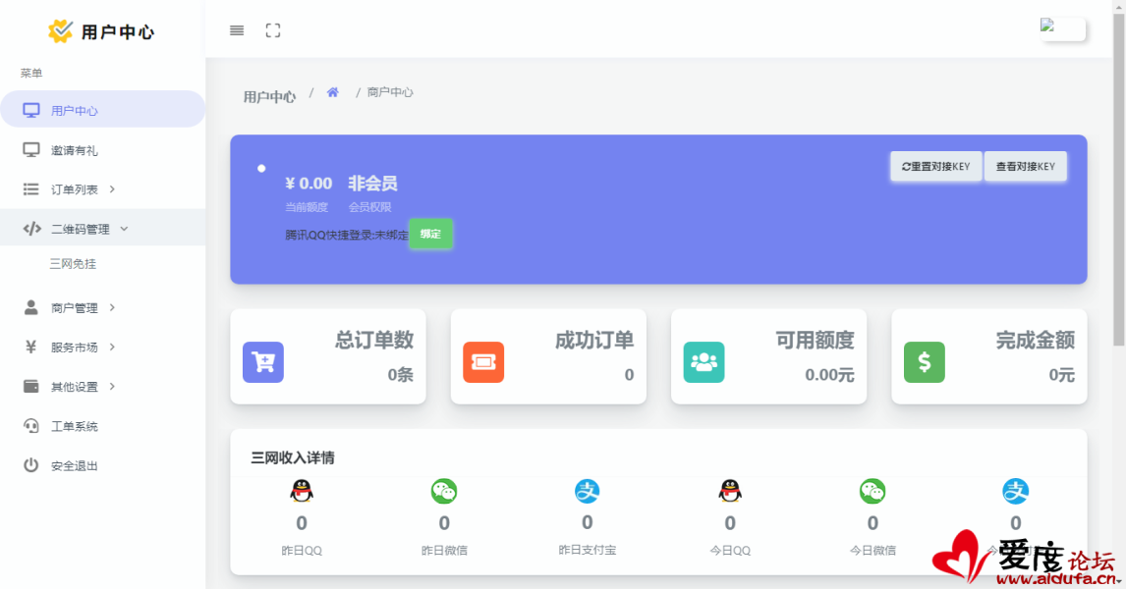Screen dimensions: 1126x589
Task: Click the 重置对接KEY button
Action: pos(935,166)
